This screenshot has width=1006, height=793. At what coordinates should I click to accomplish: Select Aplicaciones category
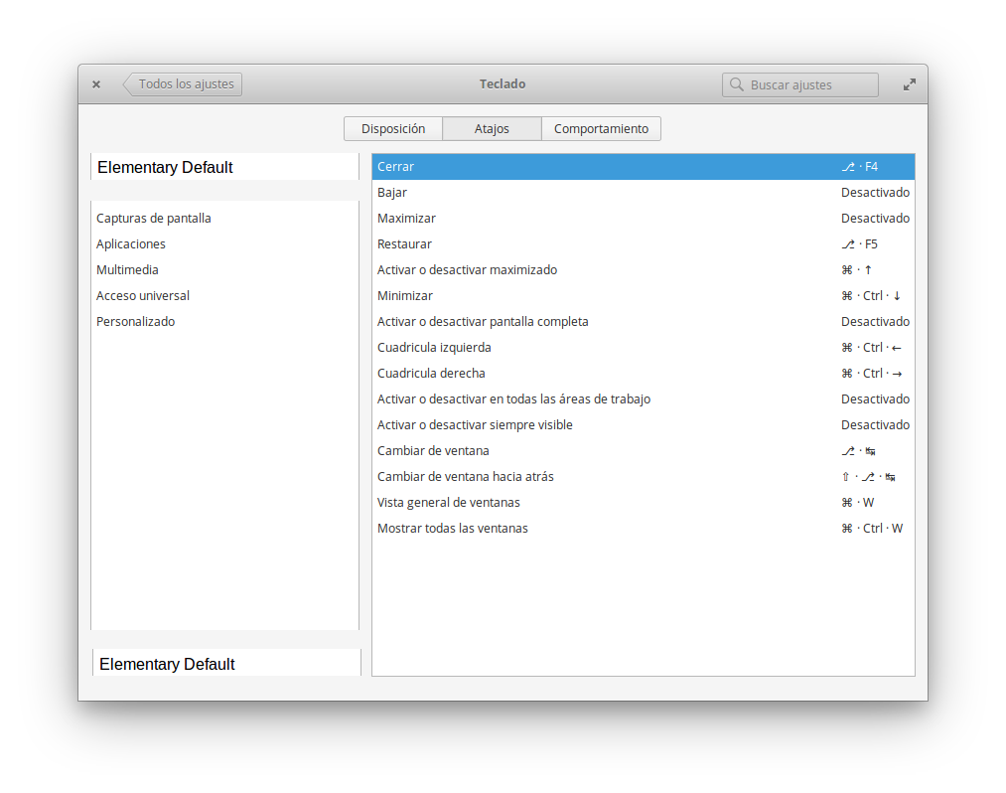tap(225, 244)
